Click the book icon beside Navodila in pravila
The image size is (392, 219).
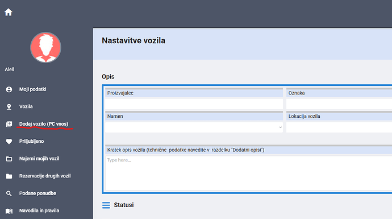[9, 211]
